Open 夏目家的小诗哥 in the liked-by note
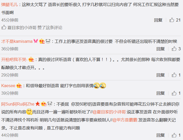 (x=22, y=28)
